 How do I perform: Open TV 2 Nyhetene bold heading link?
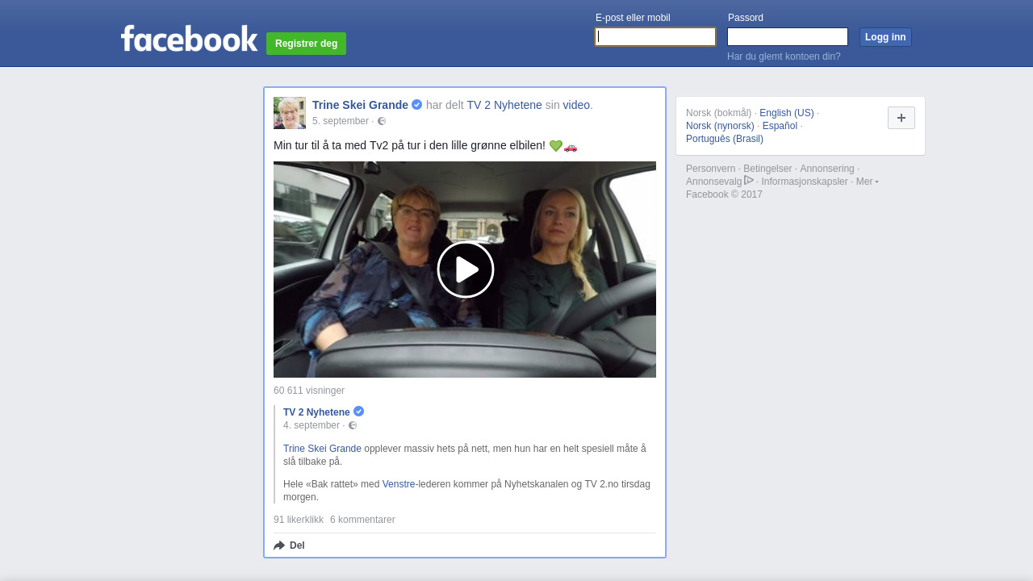tap(316, 412)
